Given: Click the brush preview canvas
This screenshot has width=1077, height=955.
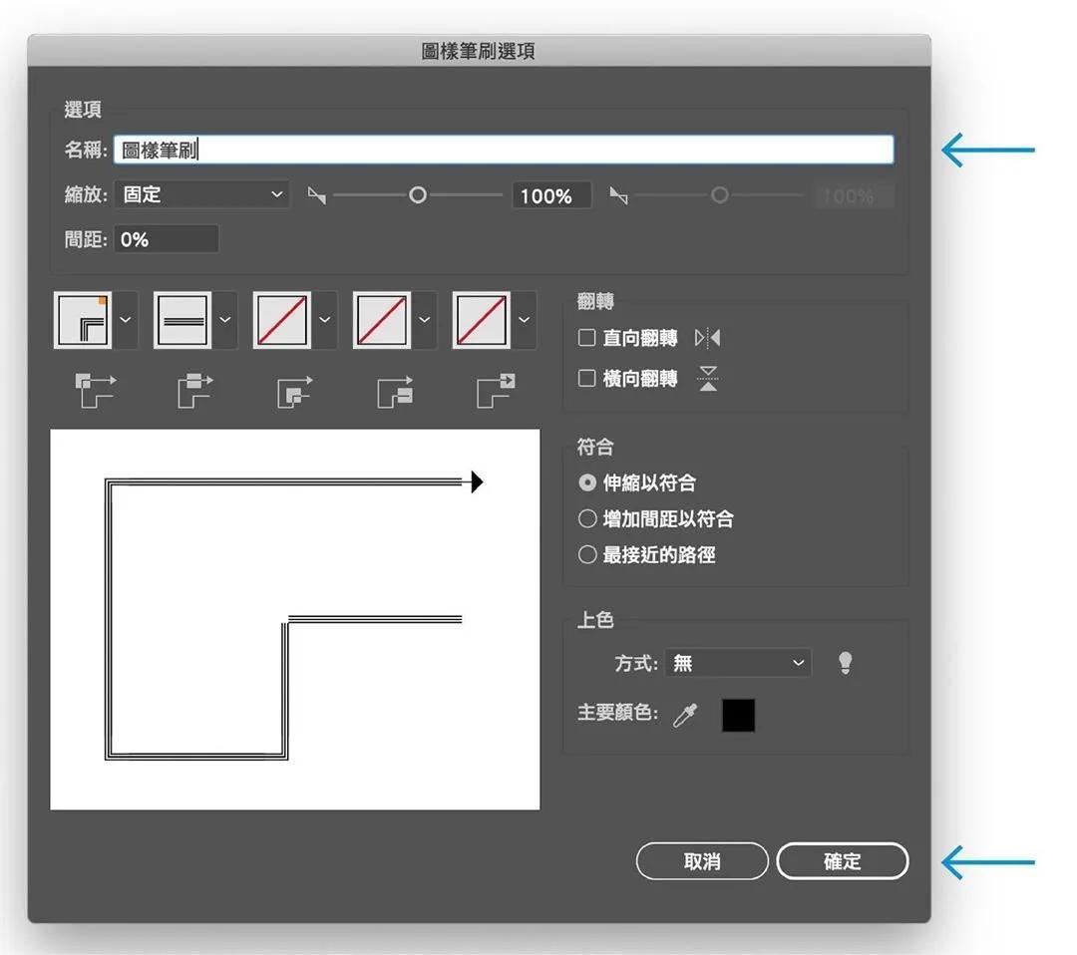Looking at the screenshot, I should [294, 619].
